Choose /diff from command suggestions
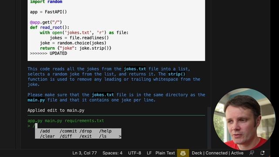The width and height of the screenshot is (279, 157). tap(66, 136)
